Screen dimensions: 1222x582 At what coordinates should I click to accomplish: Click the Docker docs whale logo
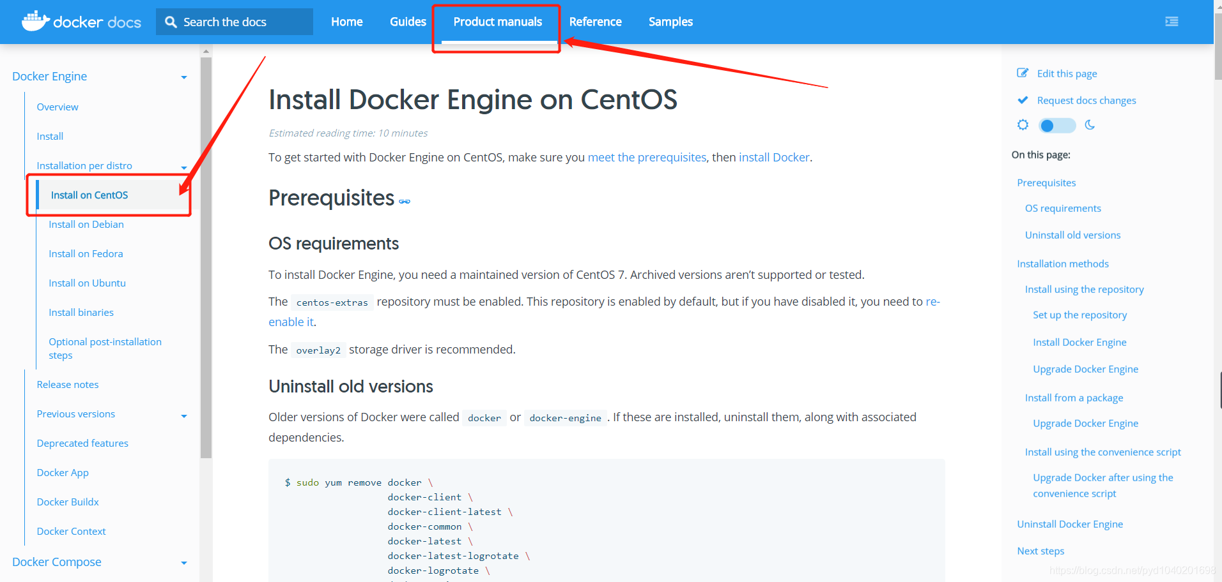[x=36, y=21]
